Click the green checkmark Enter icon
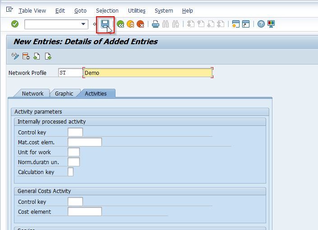 click(15, 24)
